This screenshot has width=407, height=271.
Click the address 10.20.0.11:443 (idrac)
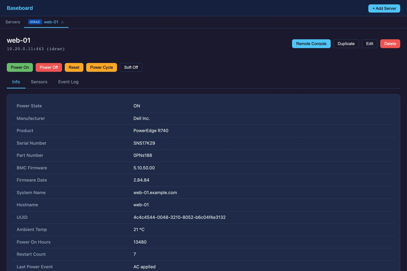tap(36, 49)
